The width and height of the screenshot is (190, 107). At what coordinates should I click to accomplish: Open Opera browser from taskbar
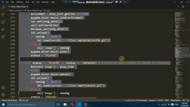click(x=72, y=104)
